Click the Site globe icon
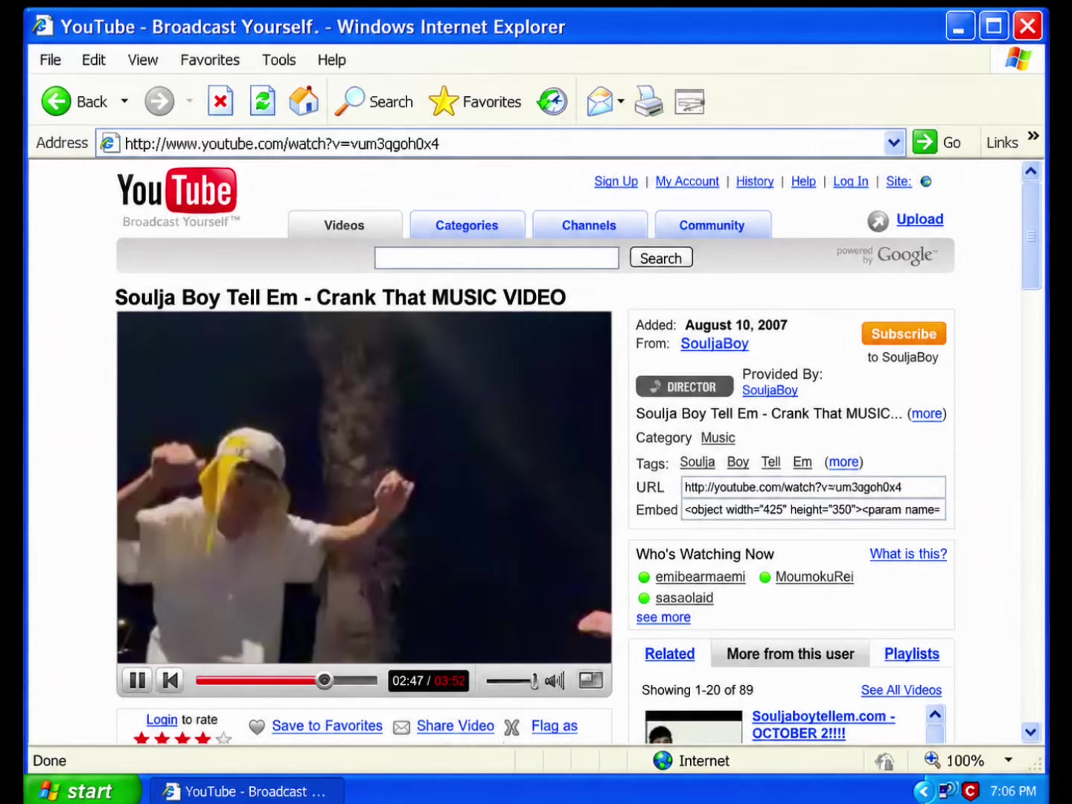1072x804 pixels. click(926, 182)
